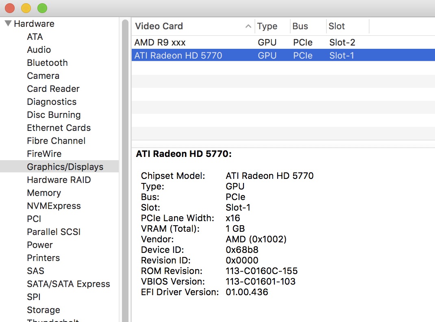Click the green zoom window button
This screenshot has width=435, height=322.
coord(42,8)
